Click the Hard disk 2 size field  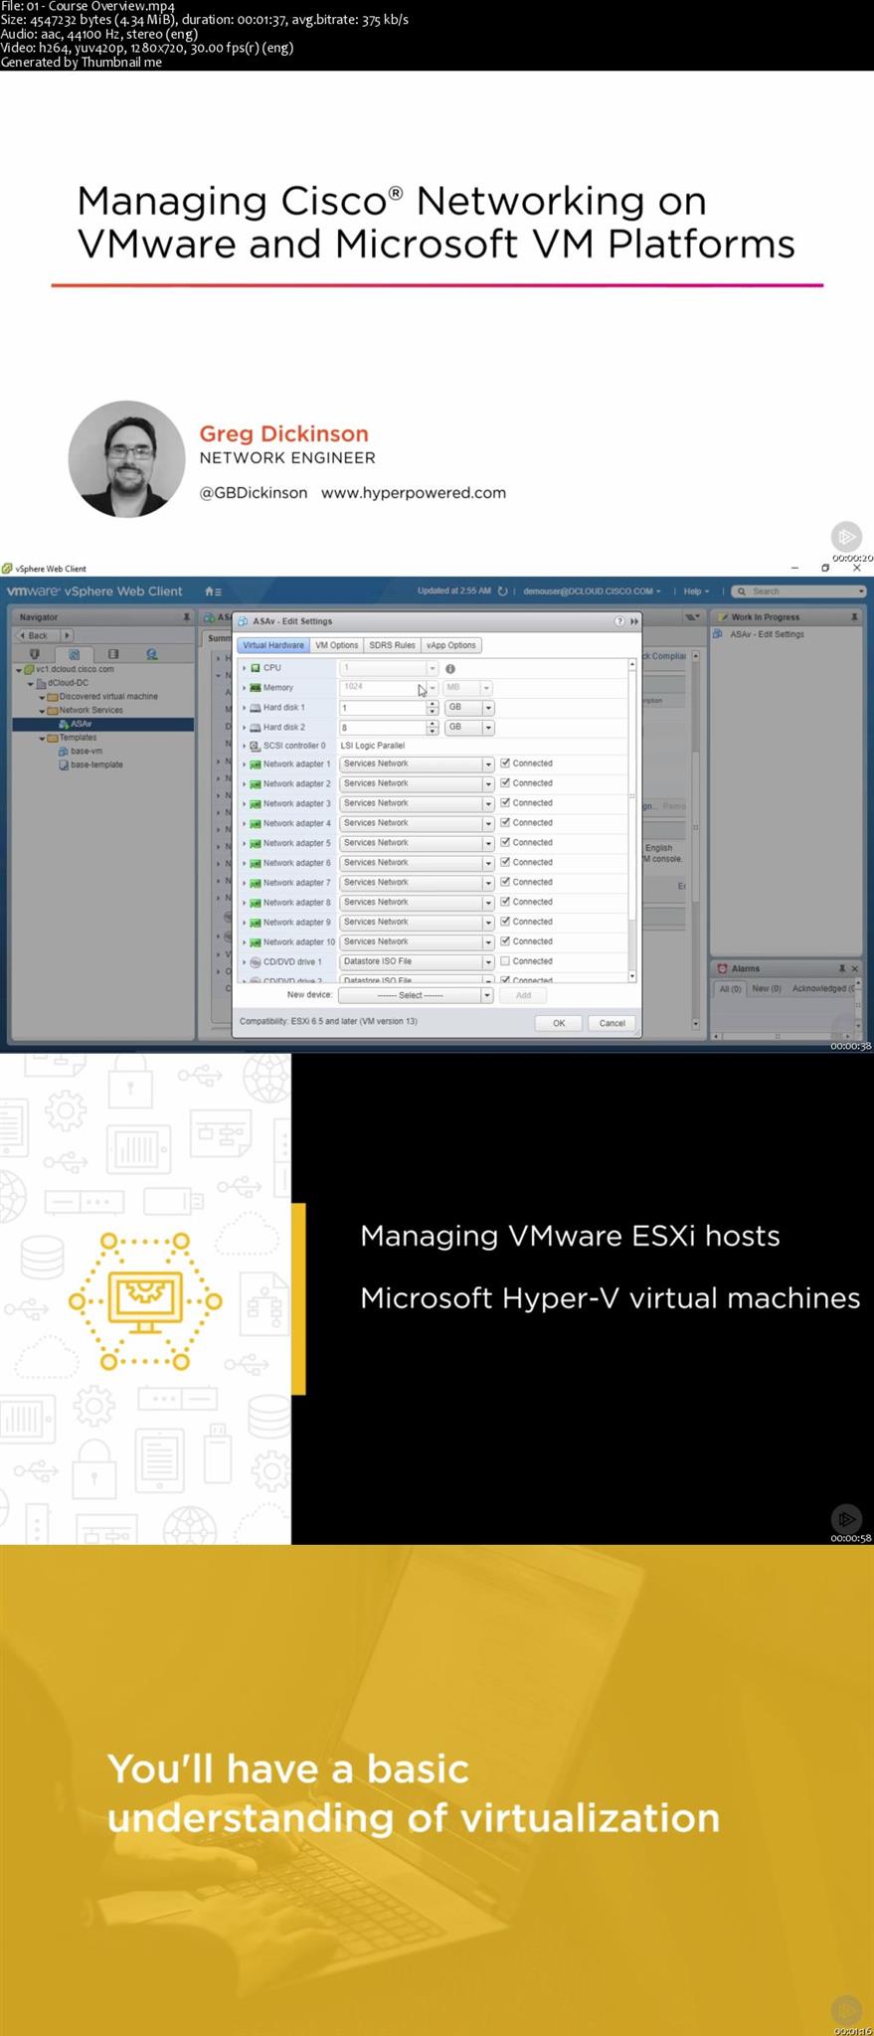tap(383, 728)
